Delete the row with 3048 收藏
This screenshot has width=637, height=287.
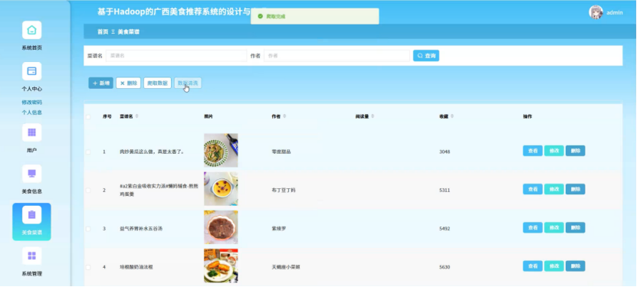pyautogui.click(x=575, y=151)
